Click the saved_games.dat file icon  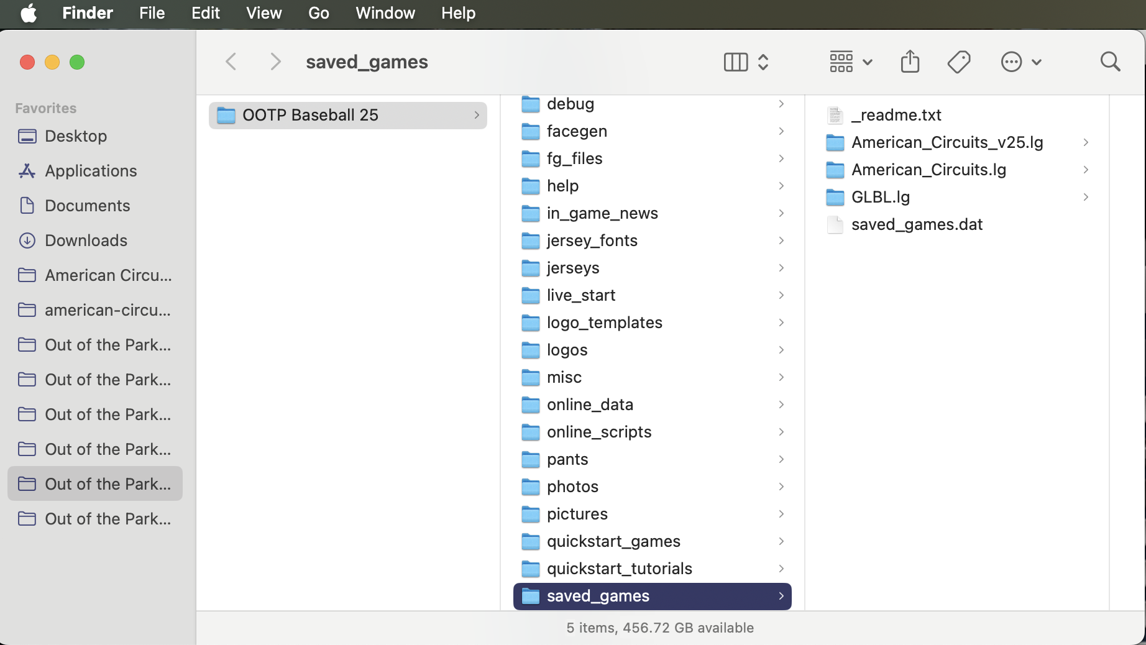click(835, 224)
